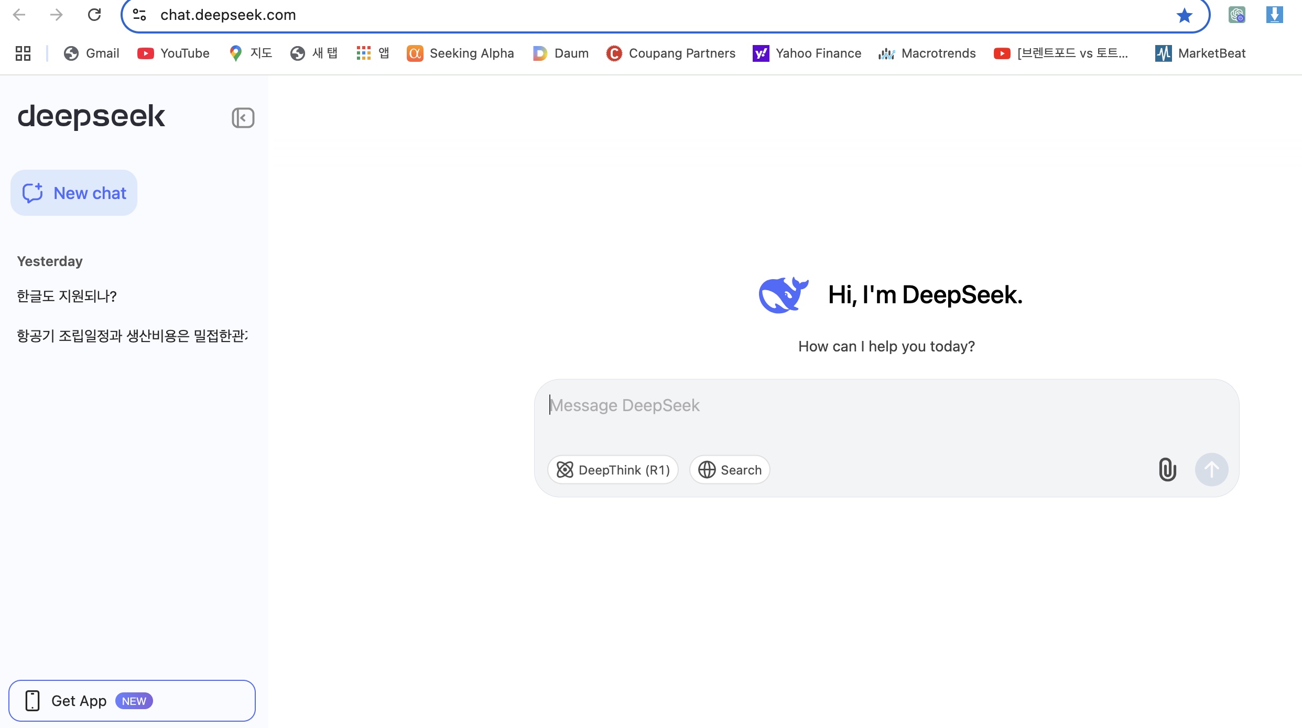Toggle DeepThink (R1) mode
Image resolution: width=1302 pixels, height=728 pixels.
pos(613,470)
